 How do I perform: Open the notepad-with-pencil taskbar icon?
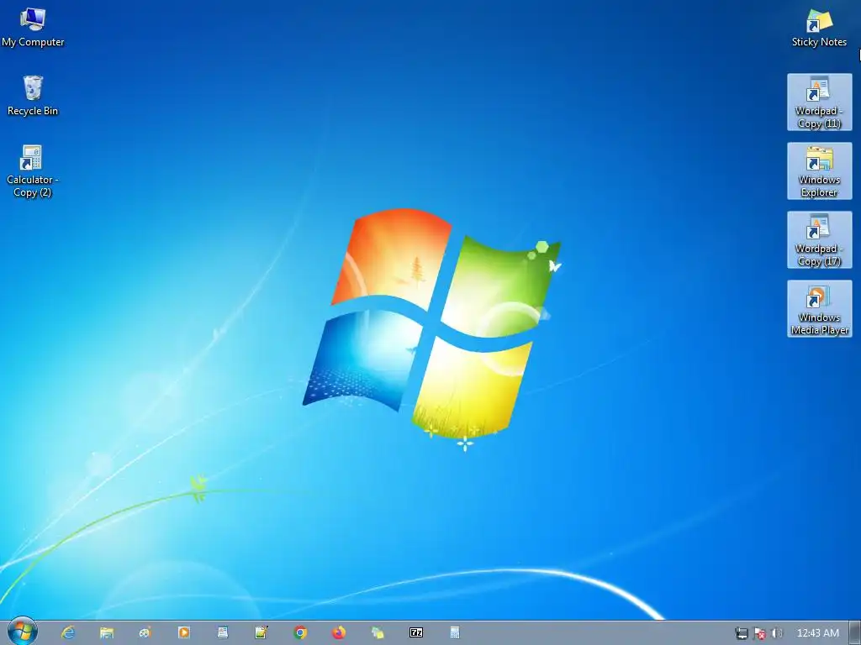[x=261, y=632]
